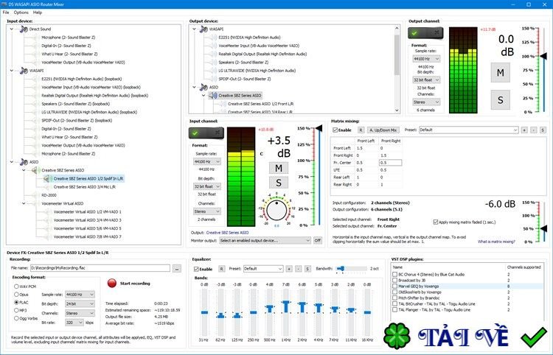
Task: Click the monitor output Off button
Action: click(318, 241)
